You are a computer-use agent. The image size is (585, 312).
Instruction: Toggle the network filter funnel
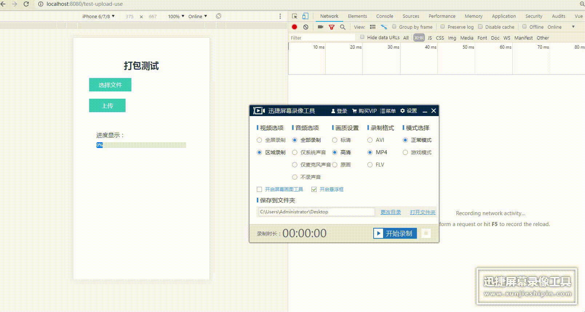[331, 27]
